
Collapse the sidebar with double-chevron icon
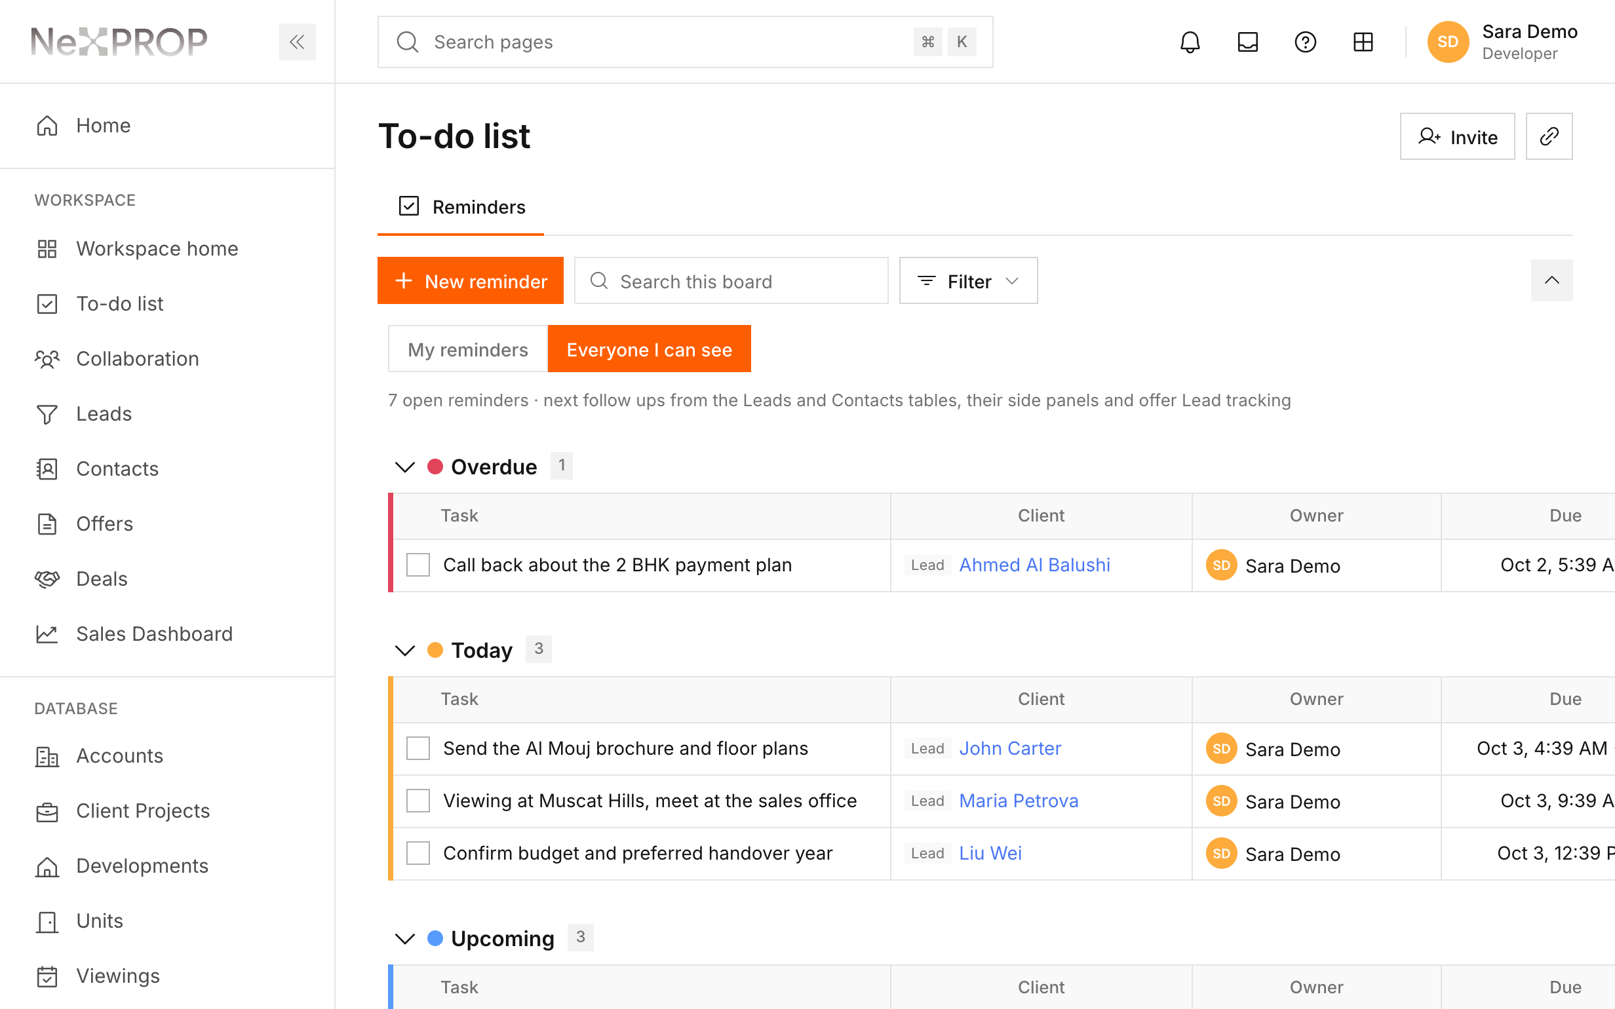click(x=297, y=42)
